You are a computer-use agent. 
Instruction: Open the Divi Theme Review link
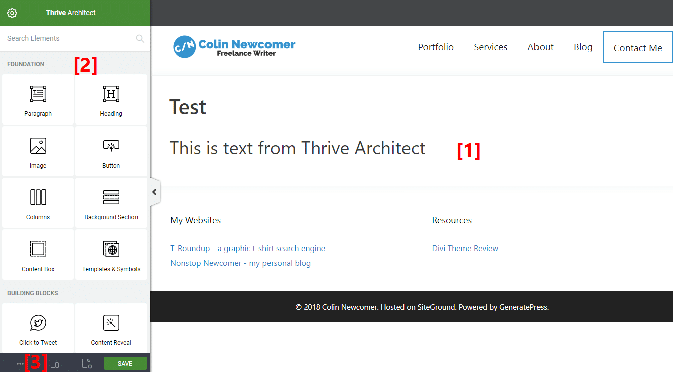pyautogui.click(x=465, y=248)
